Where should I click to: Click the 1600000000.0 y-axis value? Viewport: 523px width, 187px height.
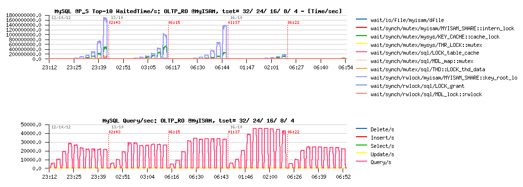click(x=23, y=20)
